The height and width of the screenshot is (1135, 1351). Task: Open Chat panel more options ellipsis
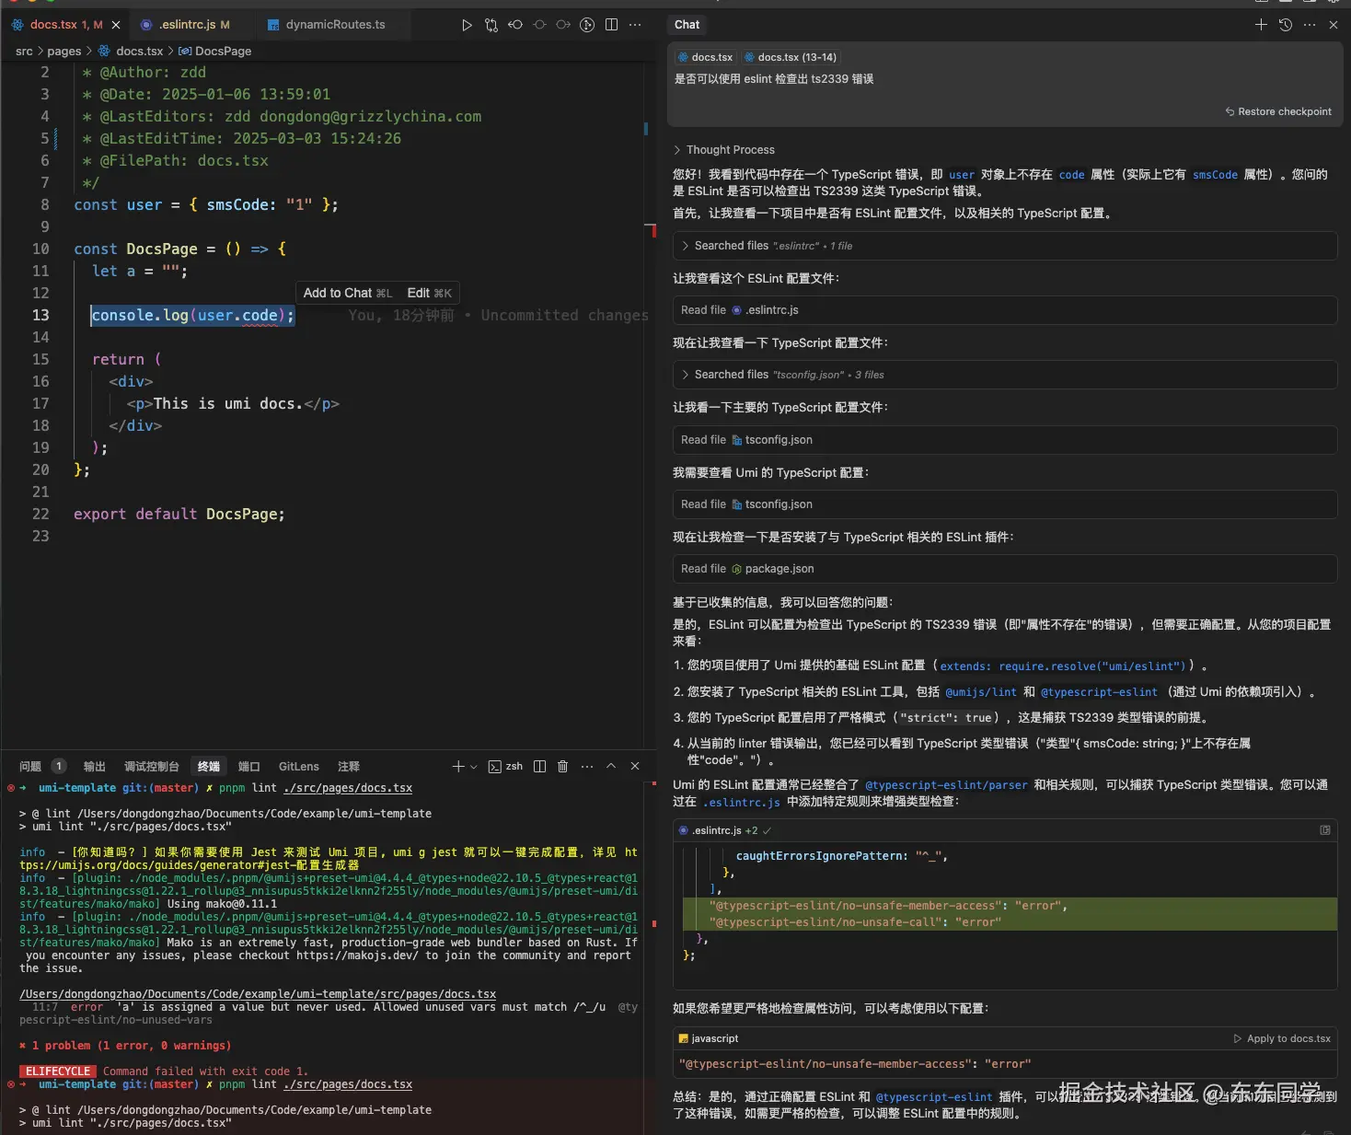[x=1310, y=25]
